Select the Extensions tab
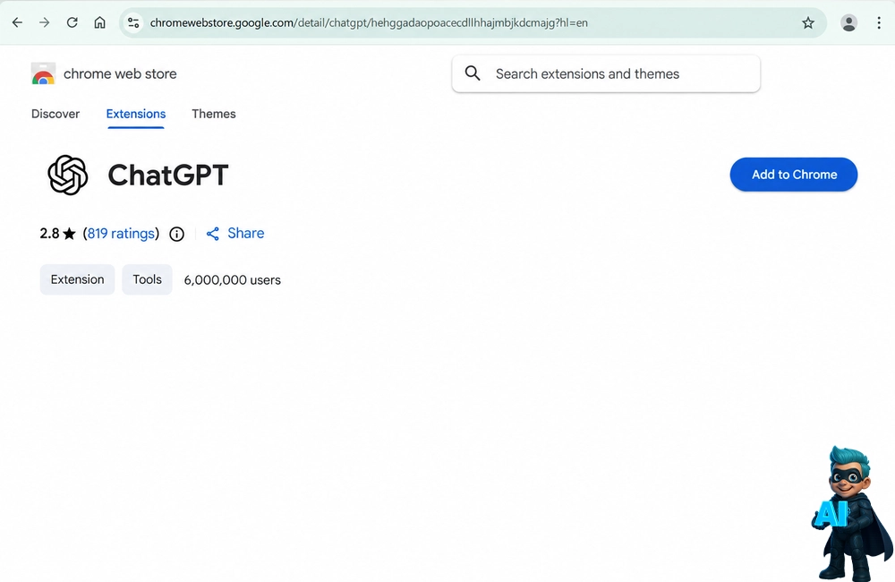 click(x=136, y=114)
